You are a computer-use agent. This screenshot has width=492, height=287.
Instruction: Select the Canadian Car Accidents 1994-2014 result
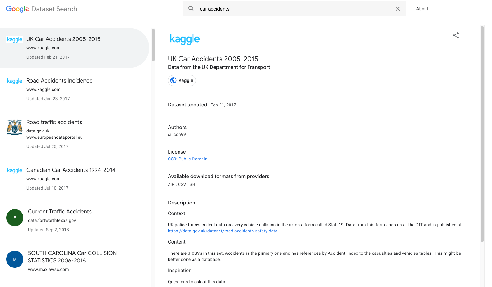[x=71, y=170]
